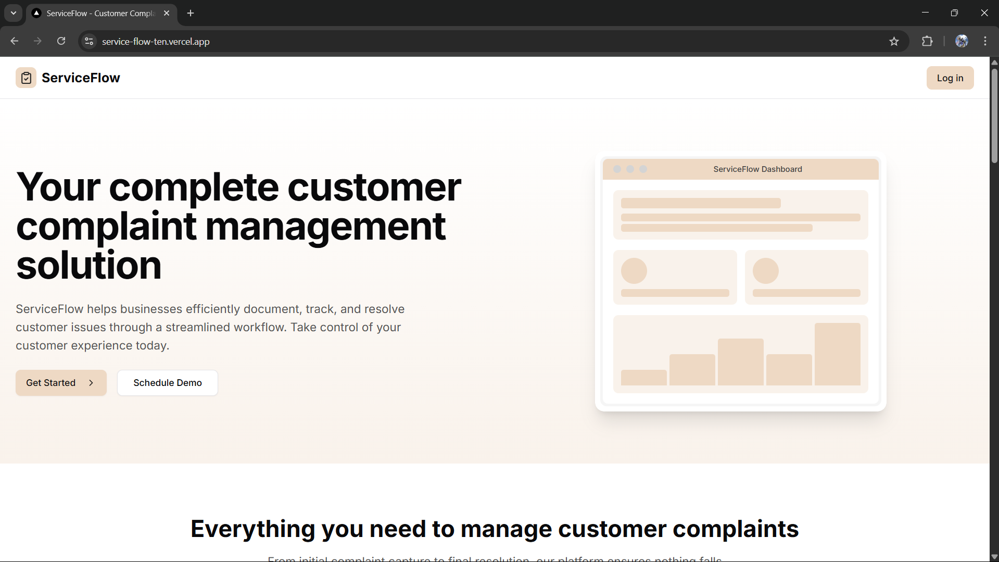Image resolution: width=999 pixels, height=562 pixels.
Task: Click the ServiceFlow brand name link
Action: pyautogui.click(x=81, y=78)
